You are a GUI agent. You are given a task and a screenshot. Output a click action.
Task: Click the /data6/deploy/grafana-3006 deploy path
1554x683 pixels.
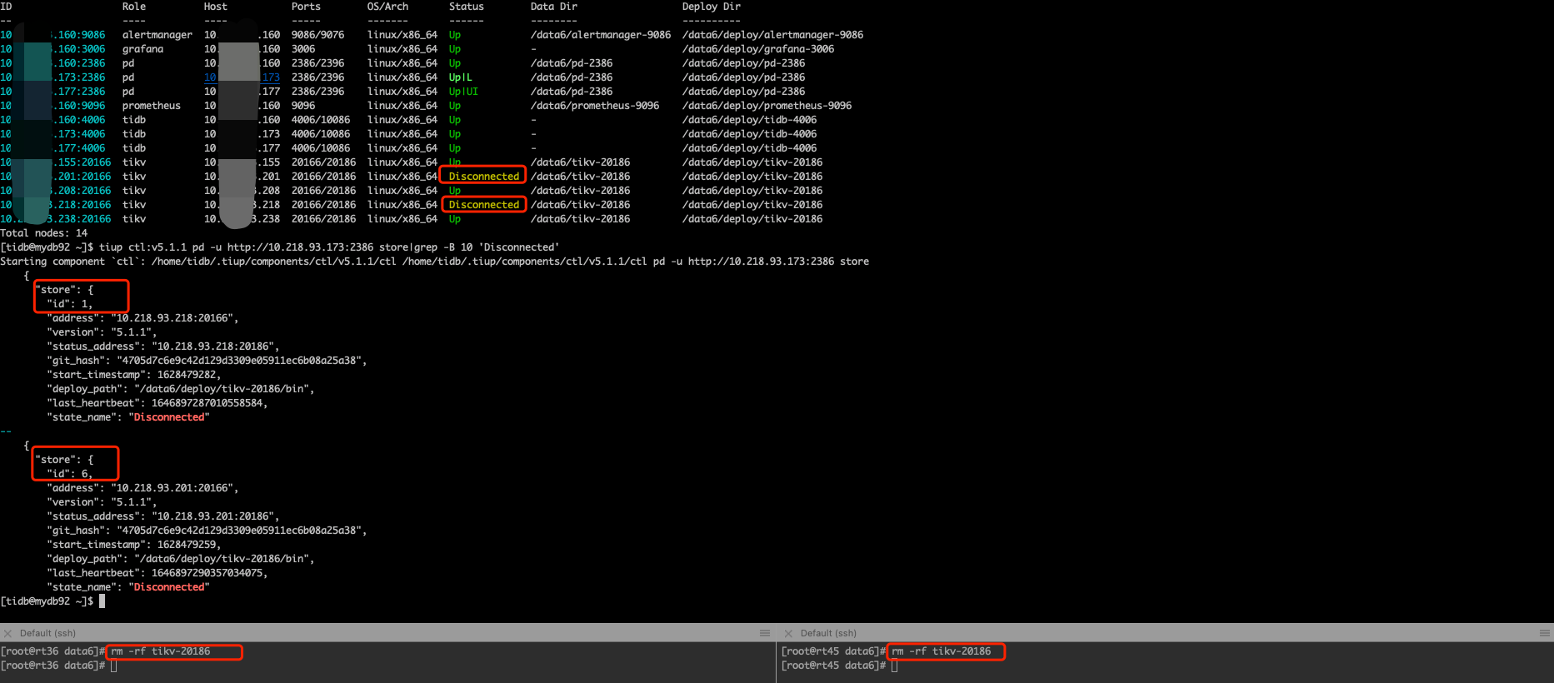click(x=758, y=49)
